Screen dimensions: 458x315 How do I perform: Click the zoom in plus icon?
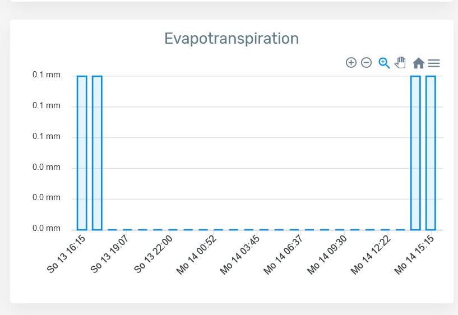tap(351, 63)
